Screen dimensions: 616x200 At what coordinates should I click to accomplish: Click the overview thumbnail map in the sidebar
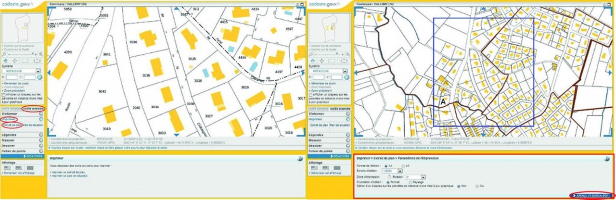23,27
